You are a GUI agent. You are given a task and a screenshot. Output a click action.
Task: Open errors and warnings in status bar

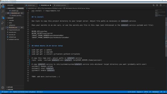click(40, 92)
